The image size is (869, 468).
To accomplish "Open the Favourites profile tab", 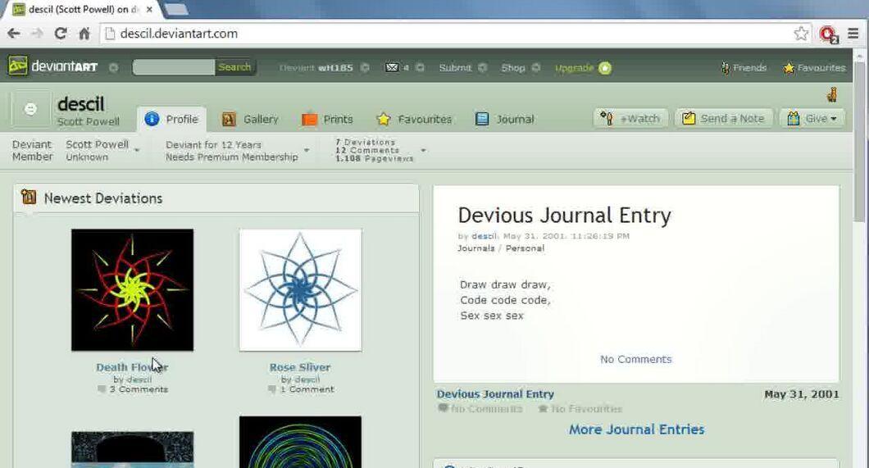I will 414,119.
